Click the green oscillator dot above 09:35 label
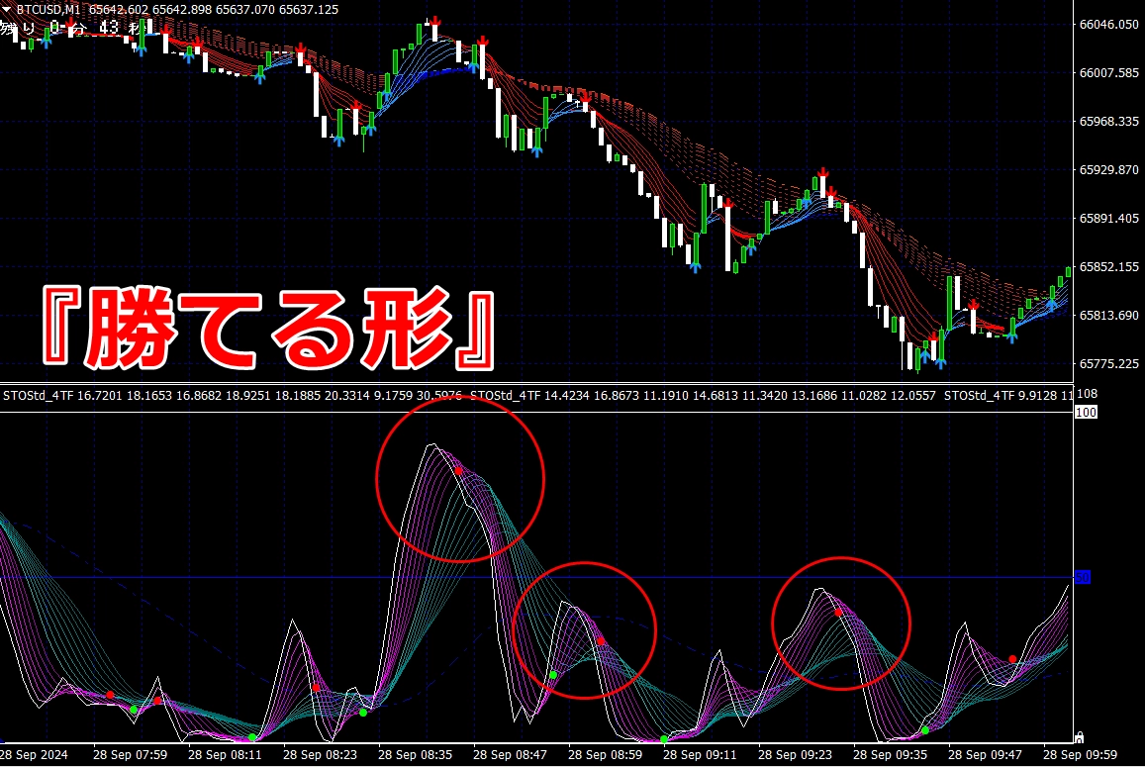The width and height of the screenshot is (1145, 768). [x=925, y=730]
